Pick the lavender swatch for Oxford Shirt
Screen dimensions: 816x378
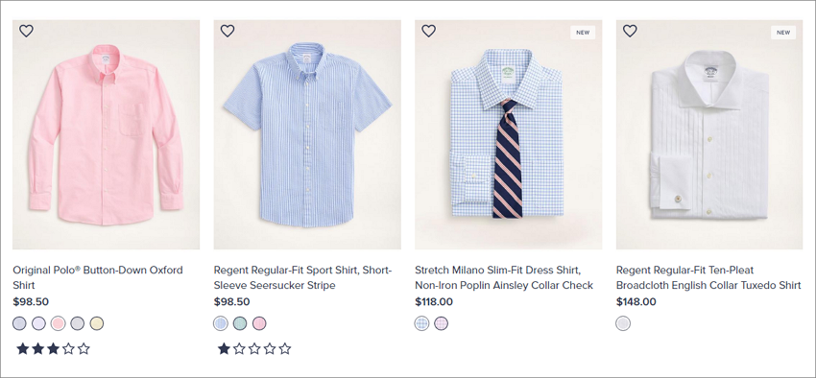(38, 323)
